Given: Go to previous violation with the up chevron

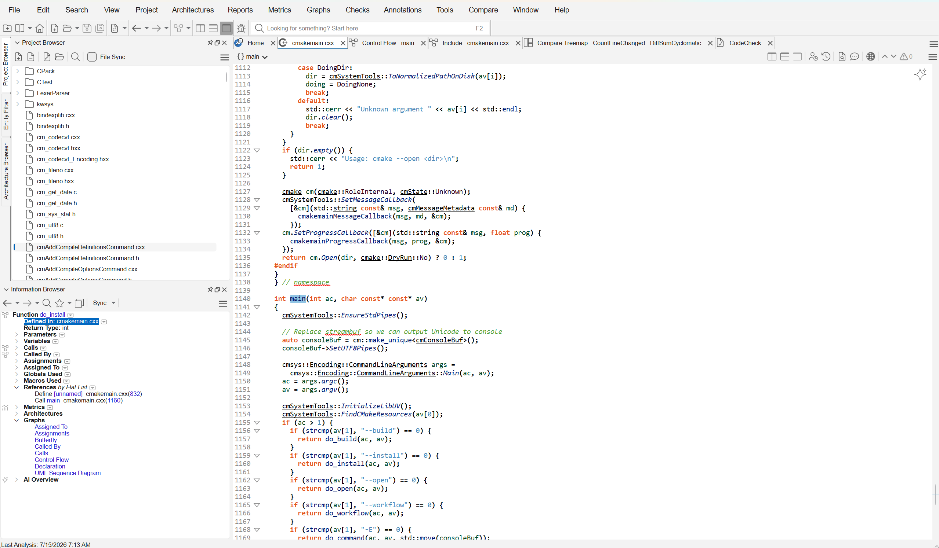Looking at the screenshot, I should click(885, 56).
